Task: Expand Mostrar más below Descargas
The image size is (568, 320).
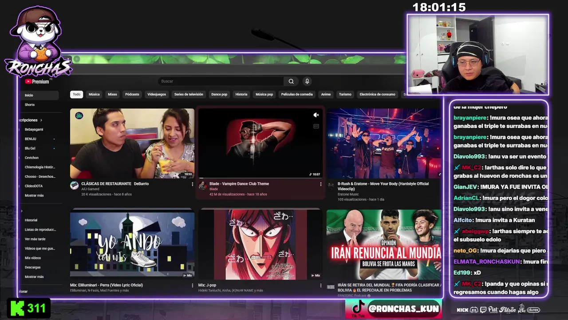Action: coord(34,277)
